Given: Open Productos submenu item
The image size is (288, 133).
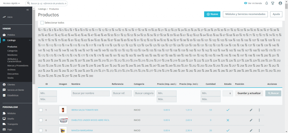Looking at the screenshot, I should 12,47.
